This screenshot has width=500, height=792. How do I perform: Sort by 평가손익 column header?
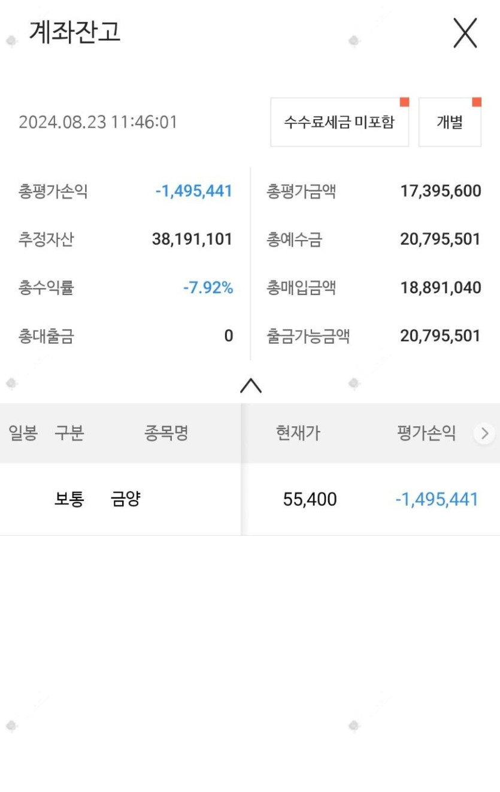point(426,433)
